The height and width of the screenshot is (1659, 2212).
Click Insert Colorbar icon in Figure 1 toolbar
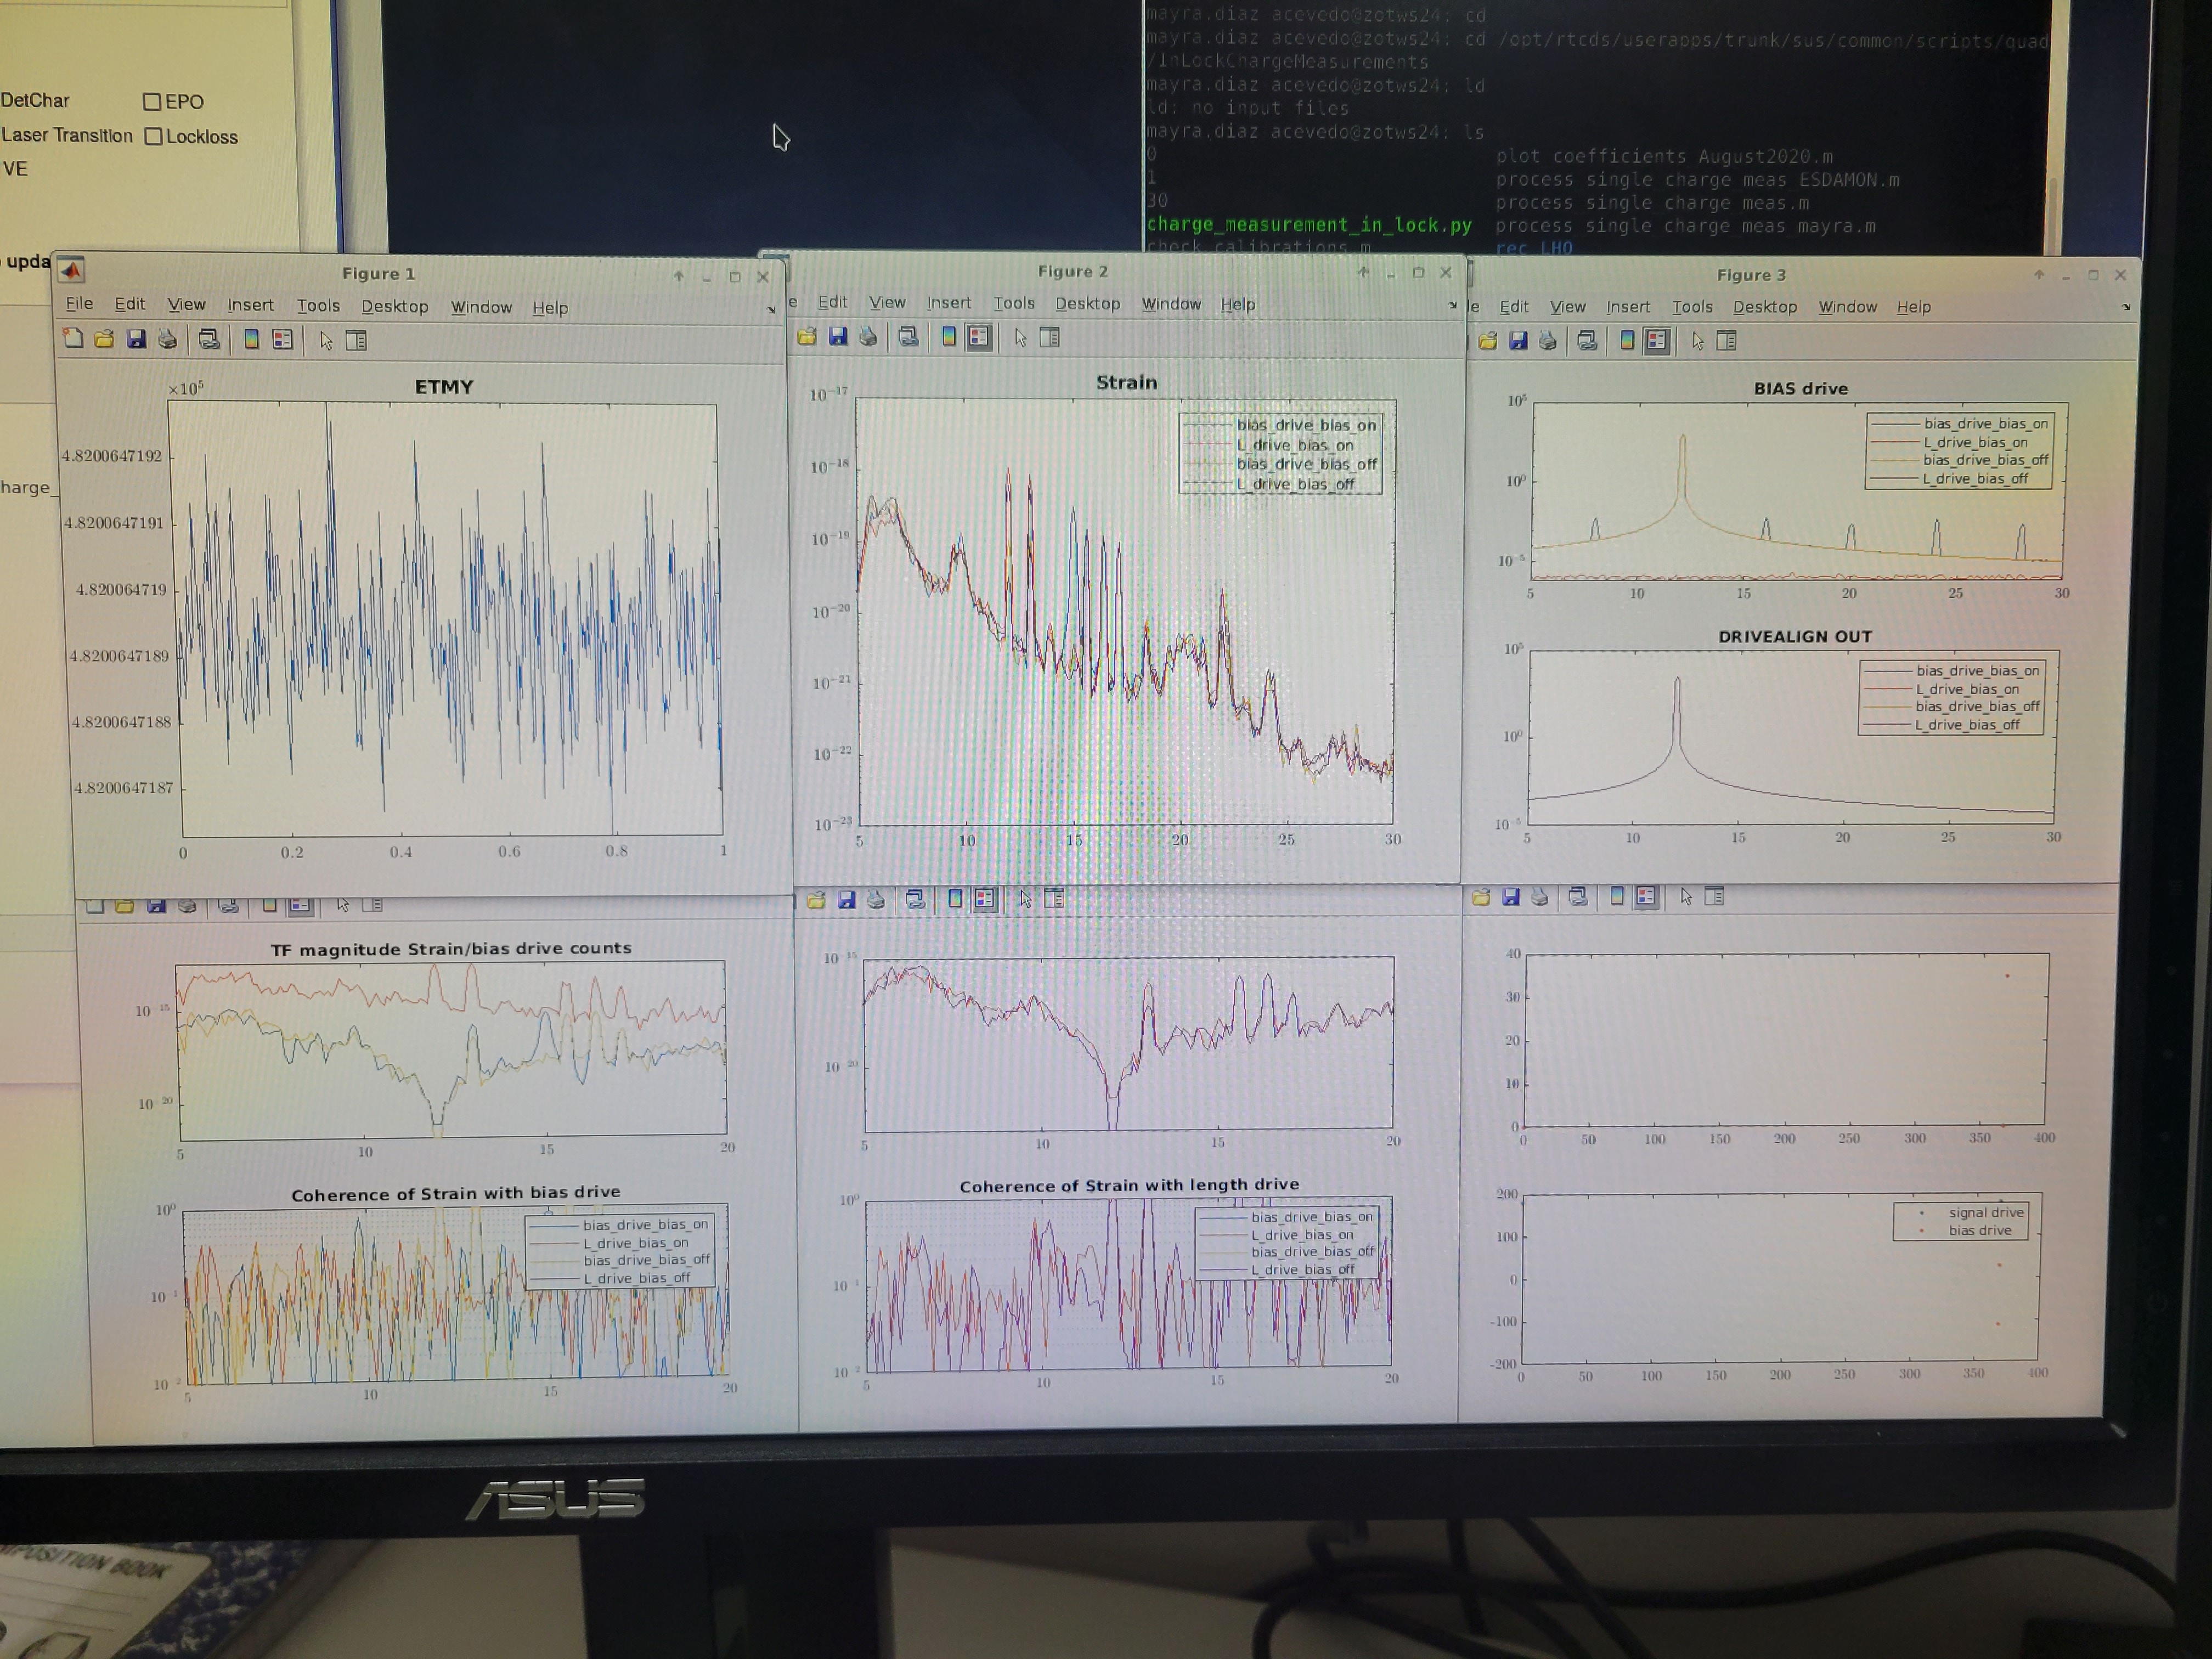[x=251, y=340]
